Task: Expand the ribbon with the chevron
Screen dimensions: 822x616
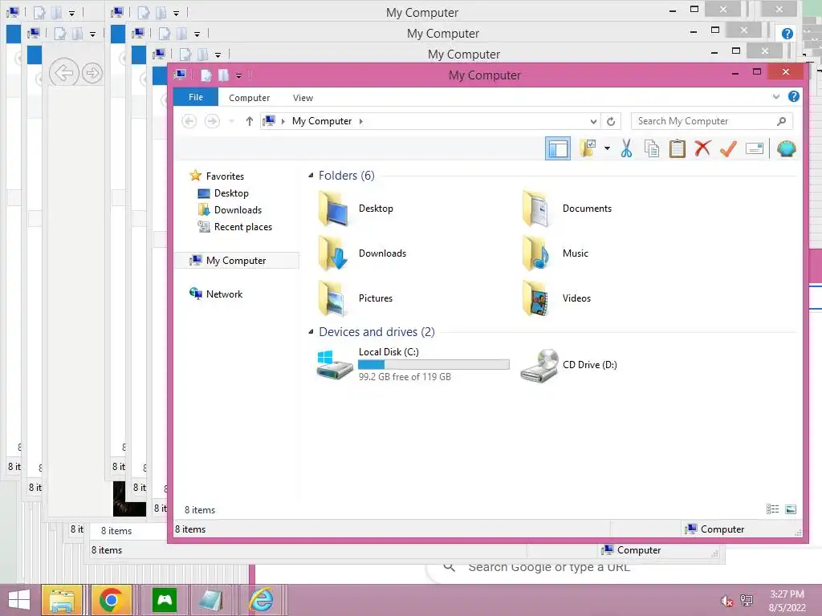Action: (776, 97)
